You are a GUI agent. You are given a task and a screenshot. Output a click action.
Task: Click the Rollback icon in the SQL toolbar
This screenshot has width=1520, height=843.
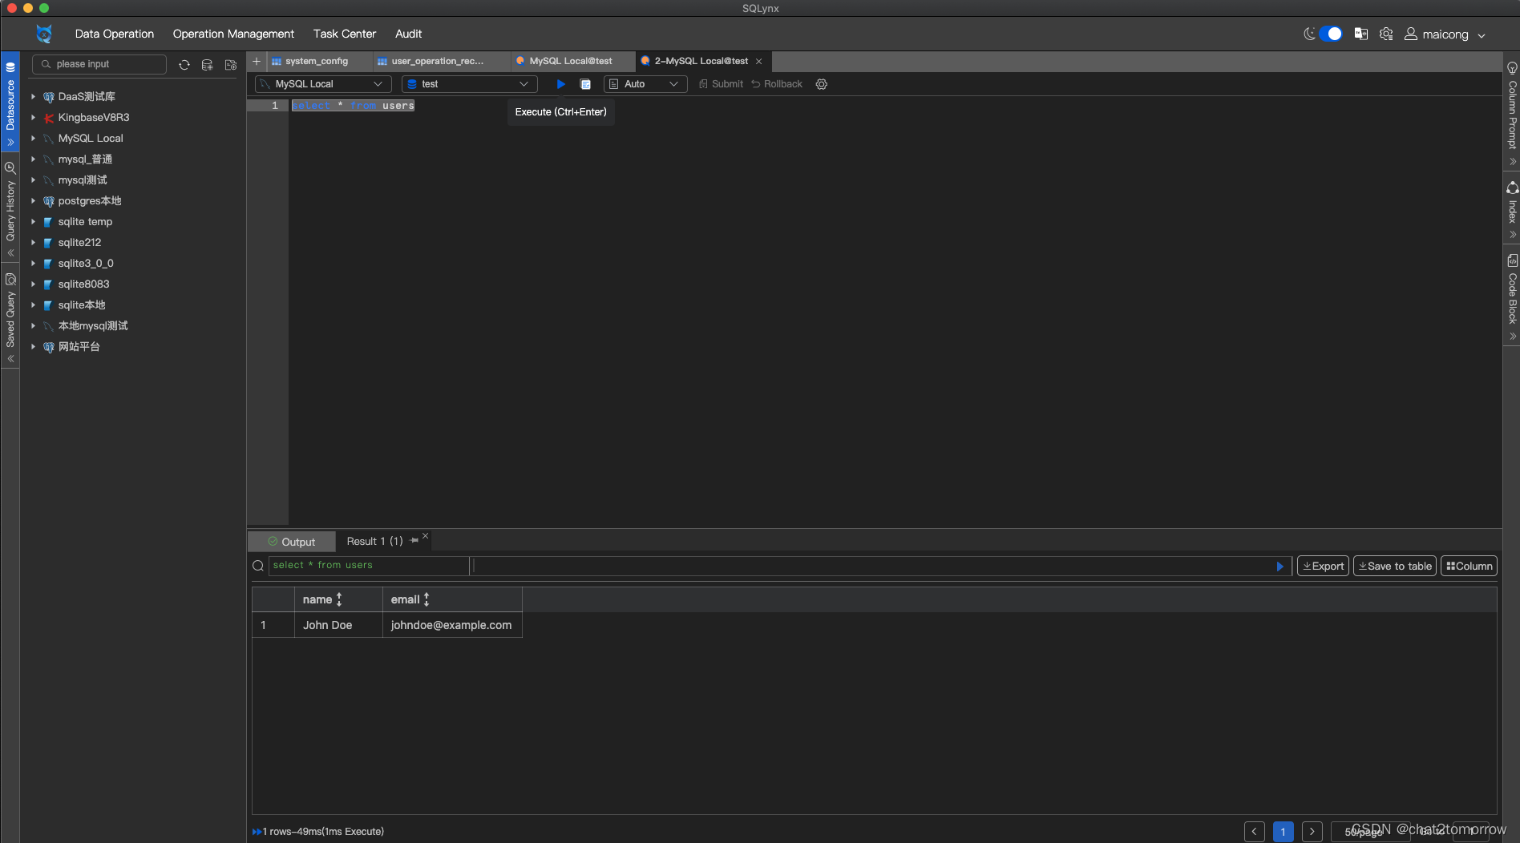(775, 83)
